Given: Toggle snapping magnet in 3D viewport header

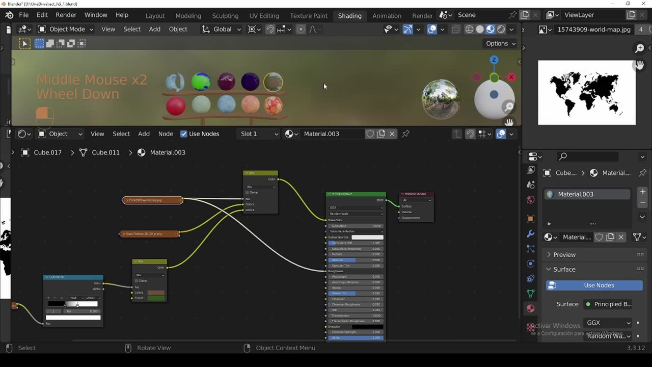Looking at the screenshot, I should 270,30.
